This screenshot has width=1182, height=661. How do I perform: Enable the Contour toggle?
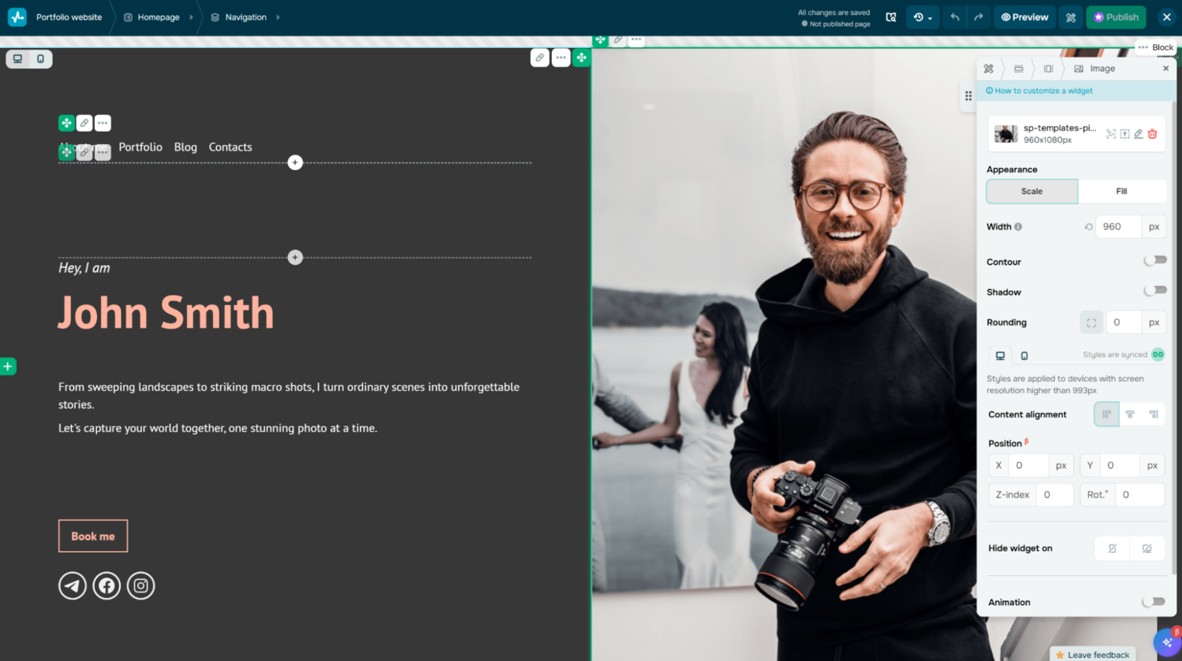(x=1154, y=259)
